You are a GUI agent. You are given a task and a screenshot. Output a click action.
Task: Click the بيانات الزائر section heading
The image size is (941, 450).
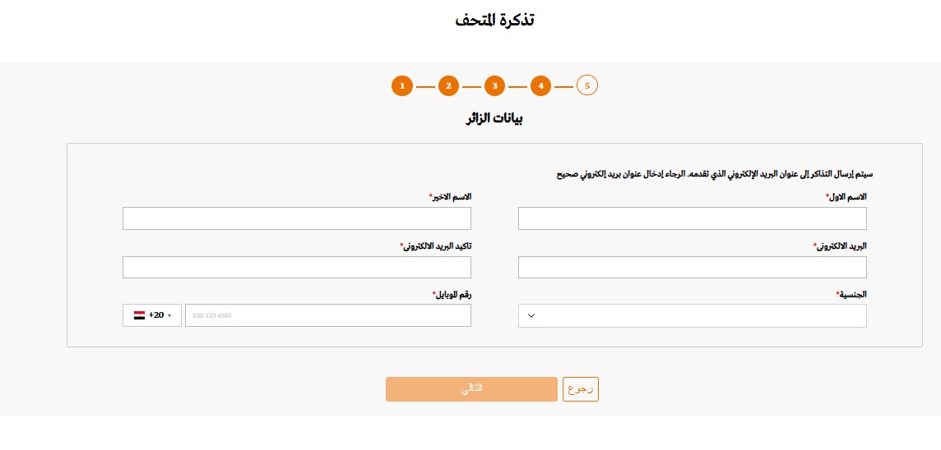coord(494,118)
